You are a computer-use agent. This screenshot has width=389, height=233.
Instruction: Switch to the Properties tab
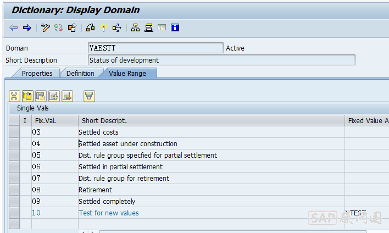[x=37, y=73]
